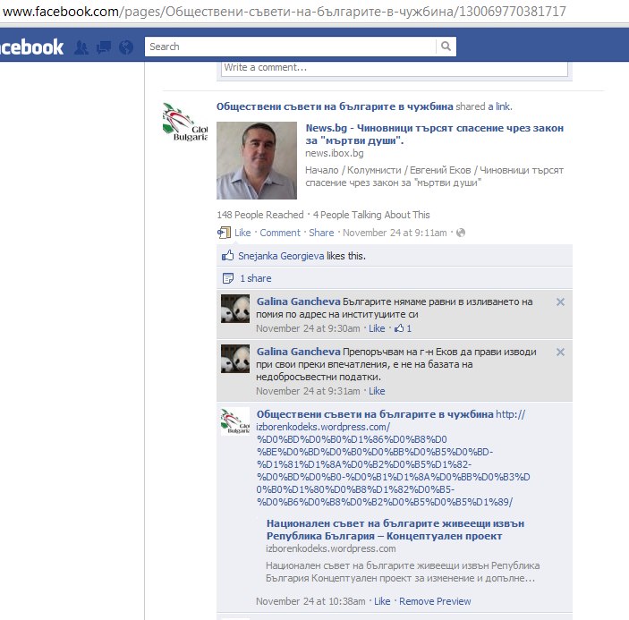
Task: Like Galina's 9:31am comment
Action: tap(377, 391)
